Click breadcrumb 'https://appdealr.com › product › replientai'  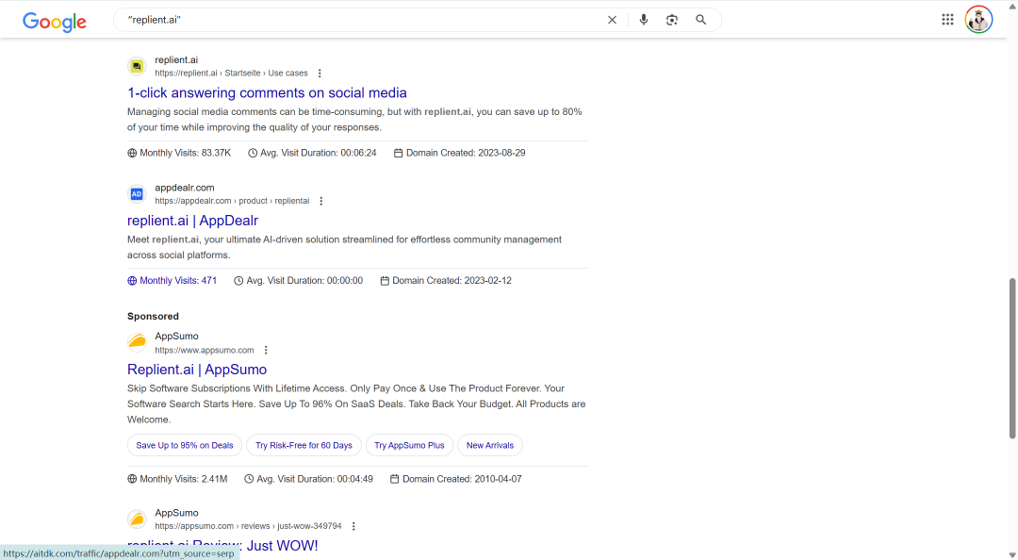(232, 202)
